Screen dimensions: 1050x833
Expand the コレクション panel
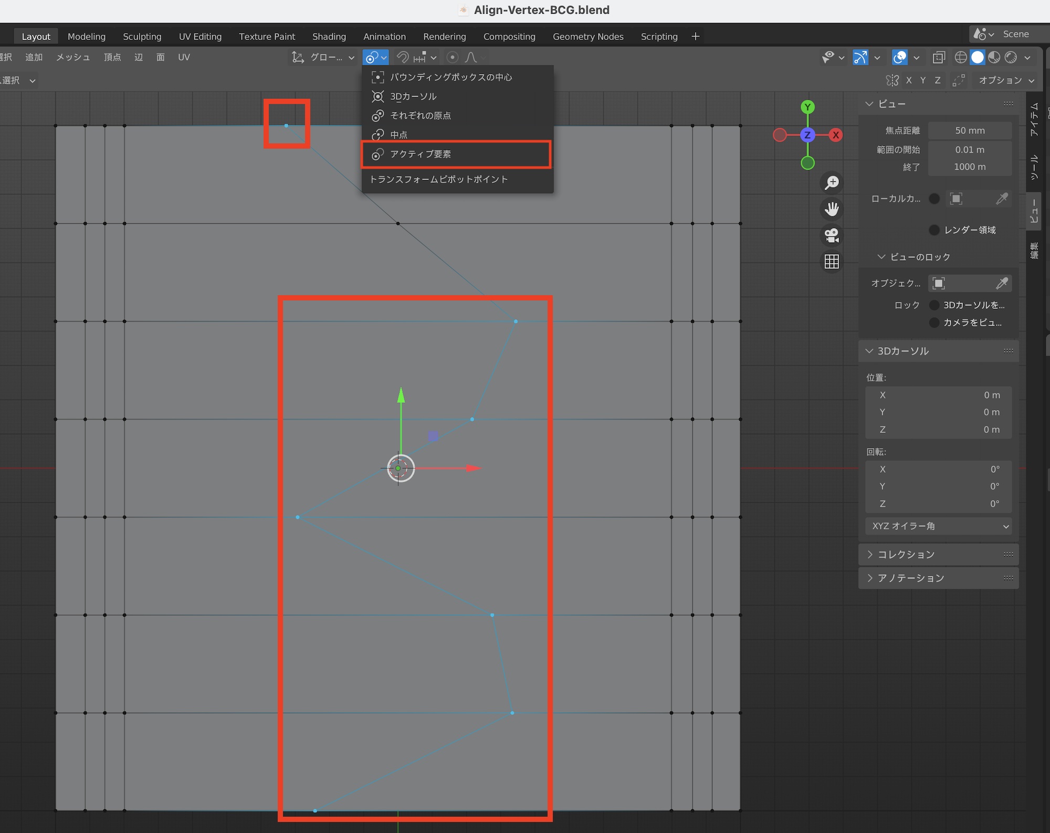906,555
